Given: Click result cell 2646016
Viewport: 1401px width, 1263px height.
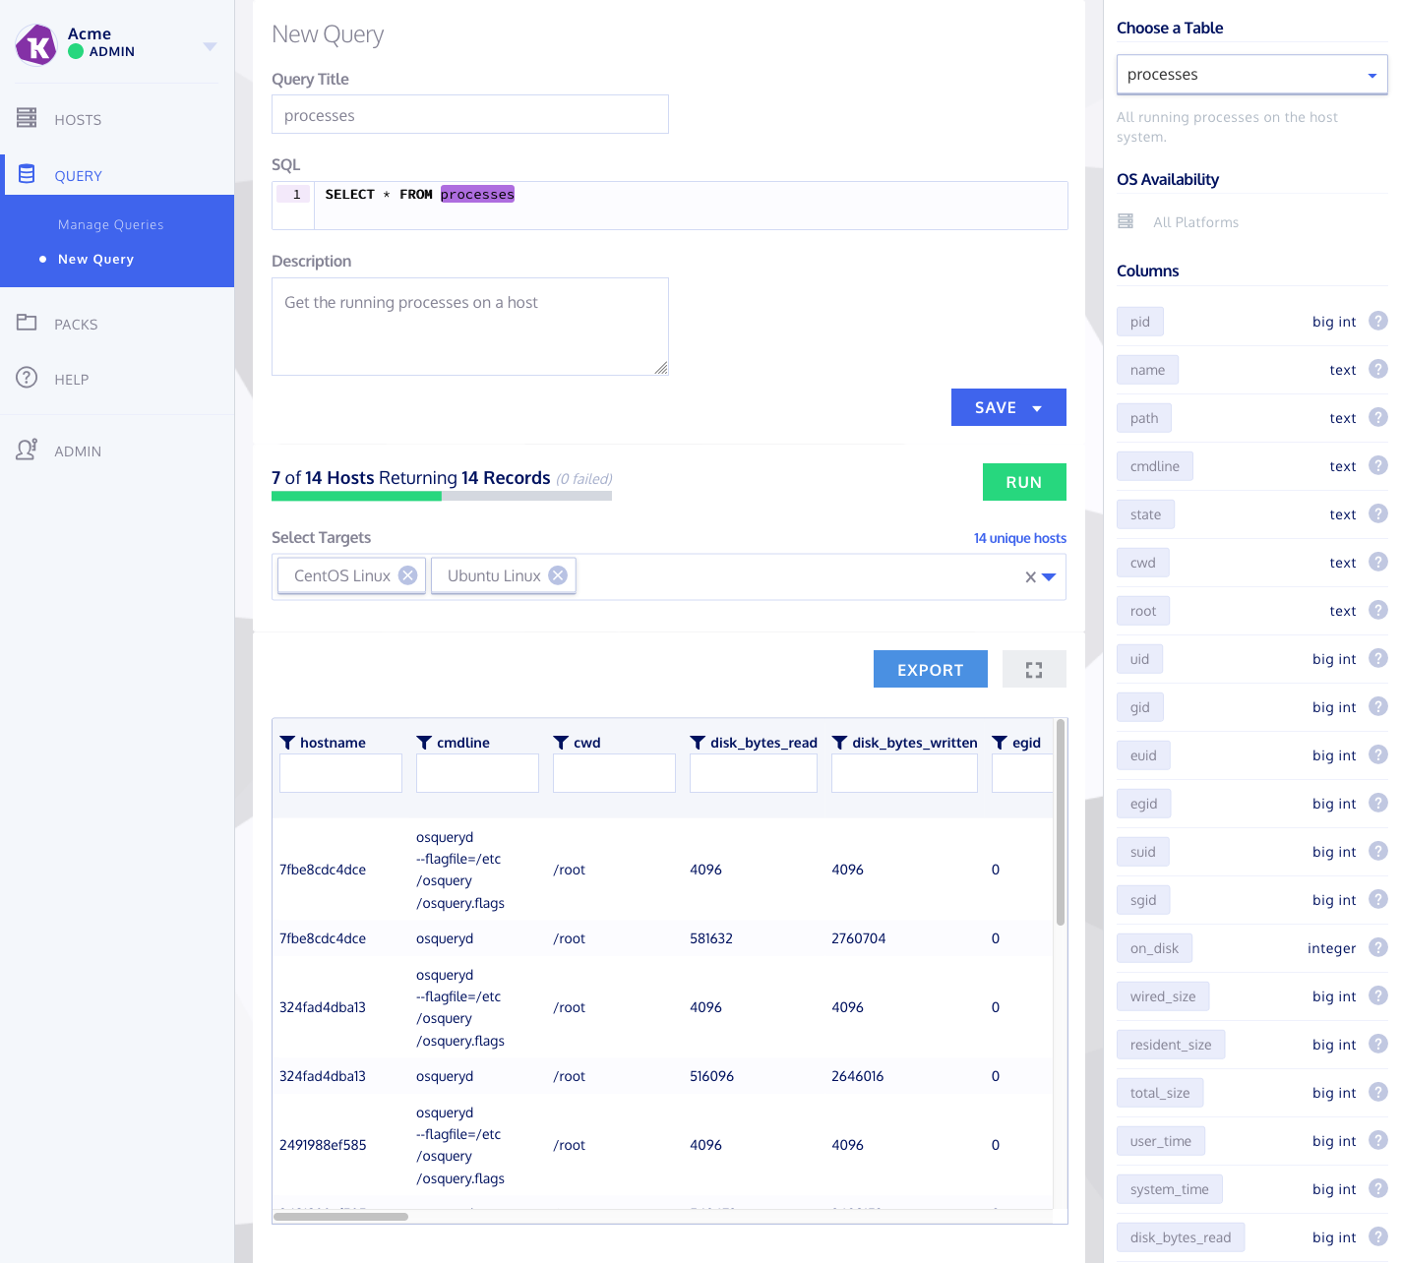Looking at the screenshot, I should pyautogui.click(x=858, y=1076).
